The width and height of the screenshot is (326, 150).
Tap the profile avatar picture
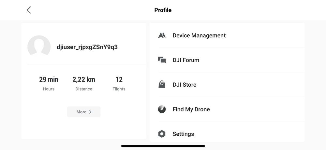[39, 47]
